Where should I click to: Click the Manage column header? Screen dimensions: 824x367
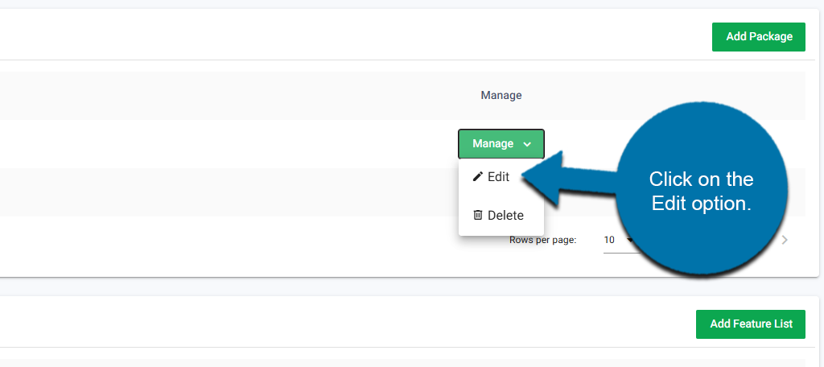pyautogui.click(x=501, y=95)
